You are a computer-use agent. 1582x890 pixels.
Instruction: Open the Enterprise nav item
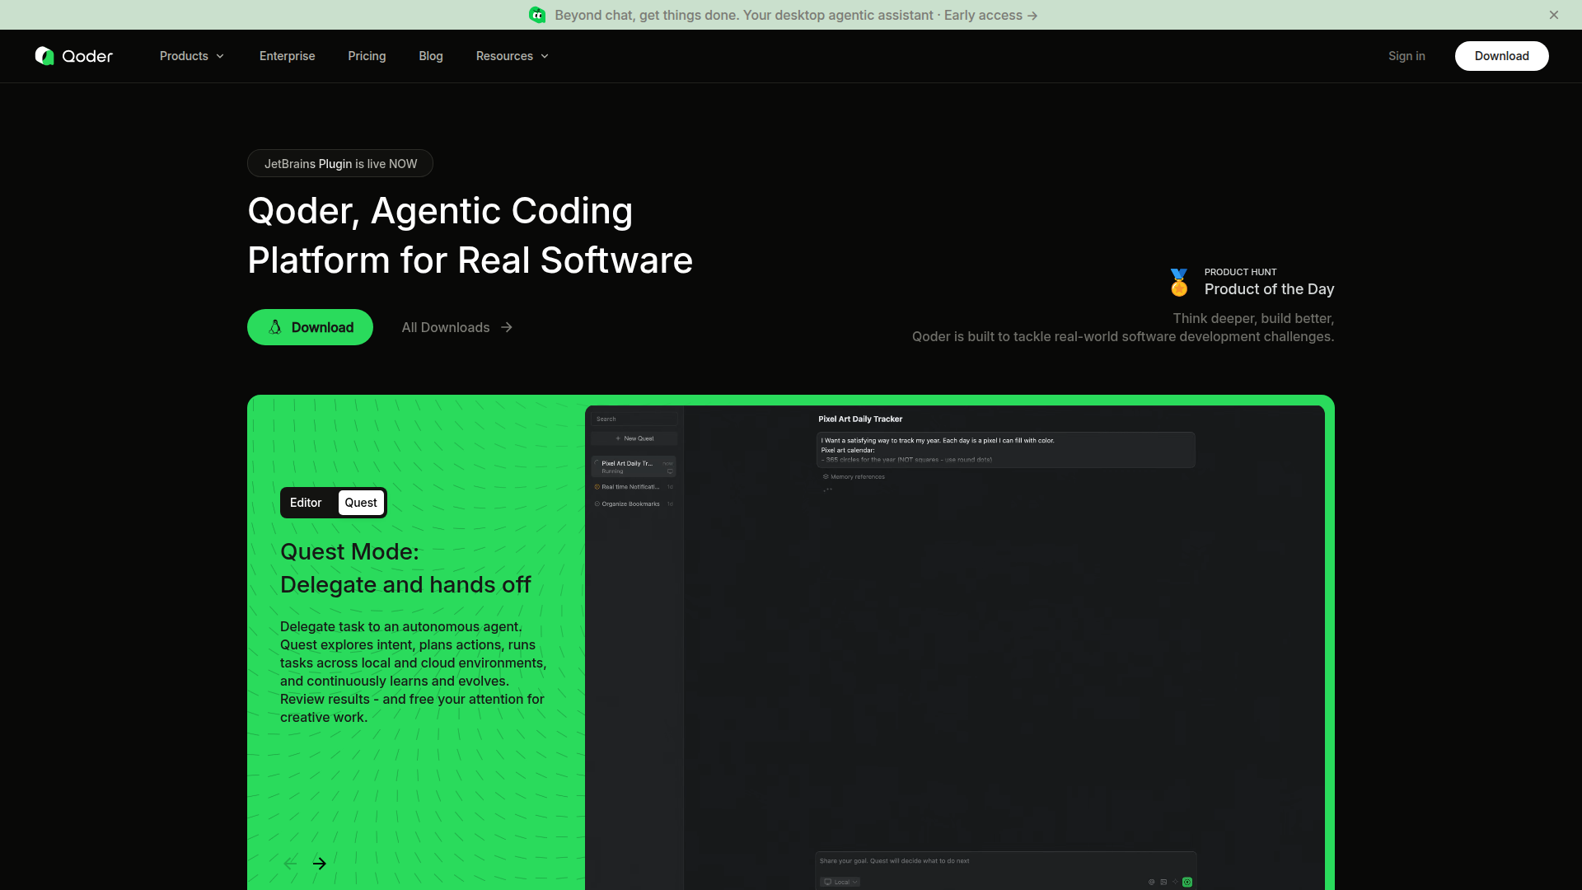[287, 56]
